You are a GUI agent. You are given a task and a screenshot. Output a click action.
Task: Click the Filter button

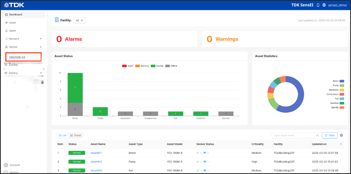coord(330,135)
